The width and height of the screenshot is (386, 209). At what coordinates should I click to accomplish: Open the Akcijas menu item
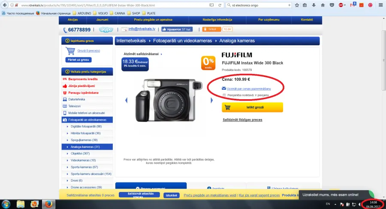pyautogui.click(x=72, y=20)
